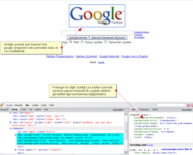Collapse the center element node
Screen dimensions: 193x155
point(10,129)
